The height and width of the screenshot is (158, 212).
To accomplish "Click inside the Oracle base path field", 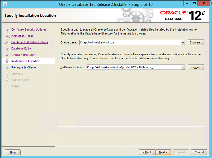I will pyautogui.click(x=129, y=42).
